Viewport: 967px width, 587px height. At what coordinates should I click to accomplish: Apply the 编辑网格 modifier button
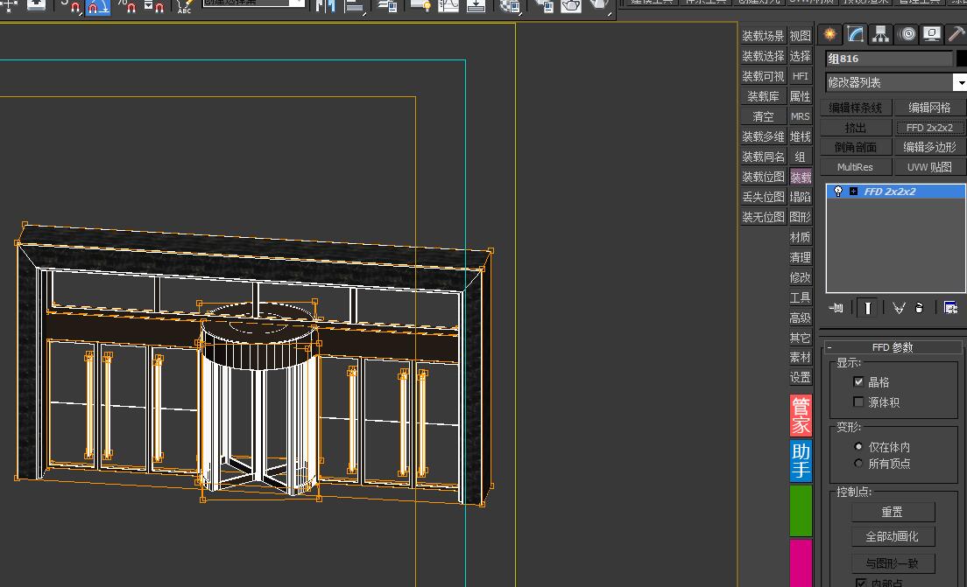[x=929, y=108]
